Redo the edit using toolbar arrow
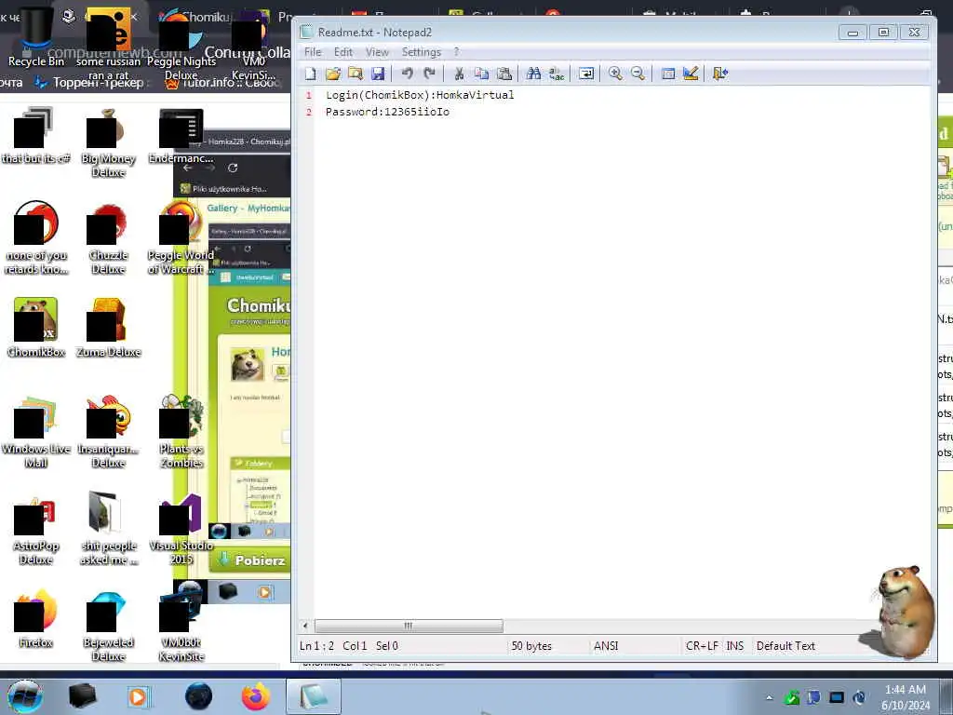 (430, 74)
